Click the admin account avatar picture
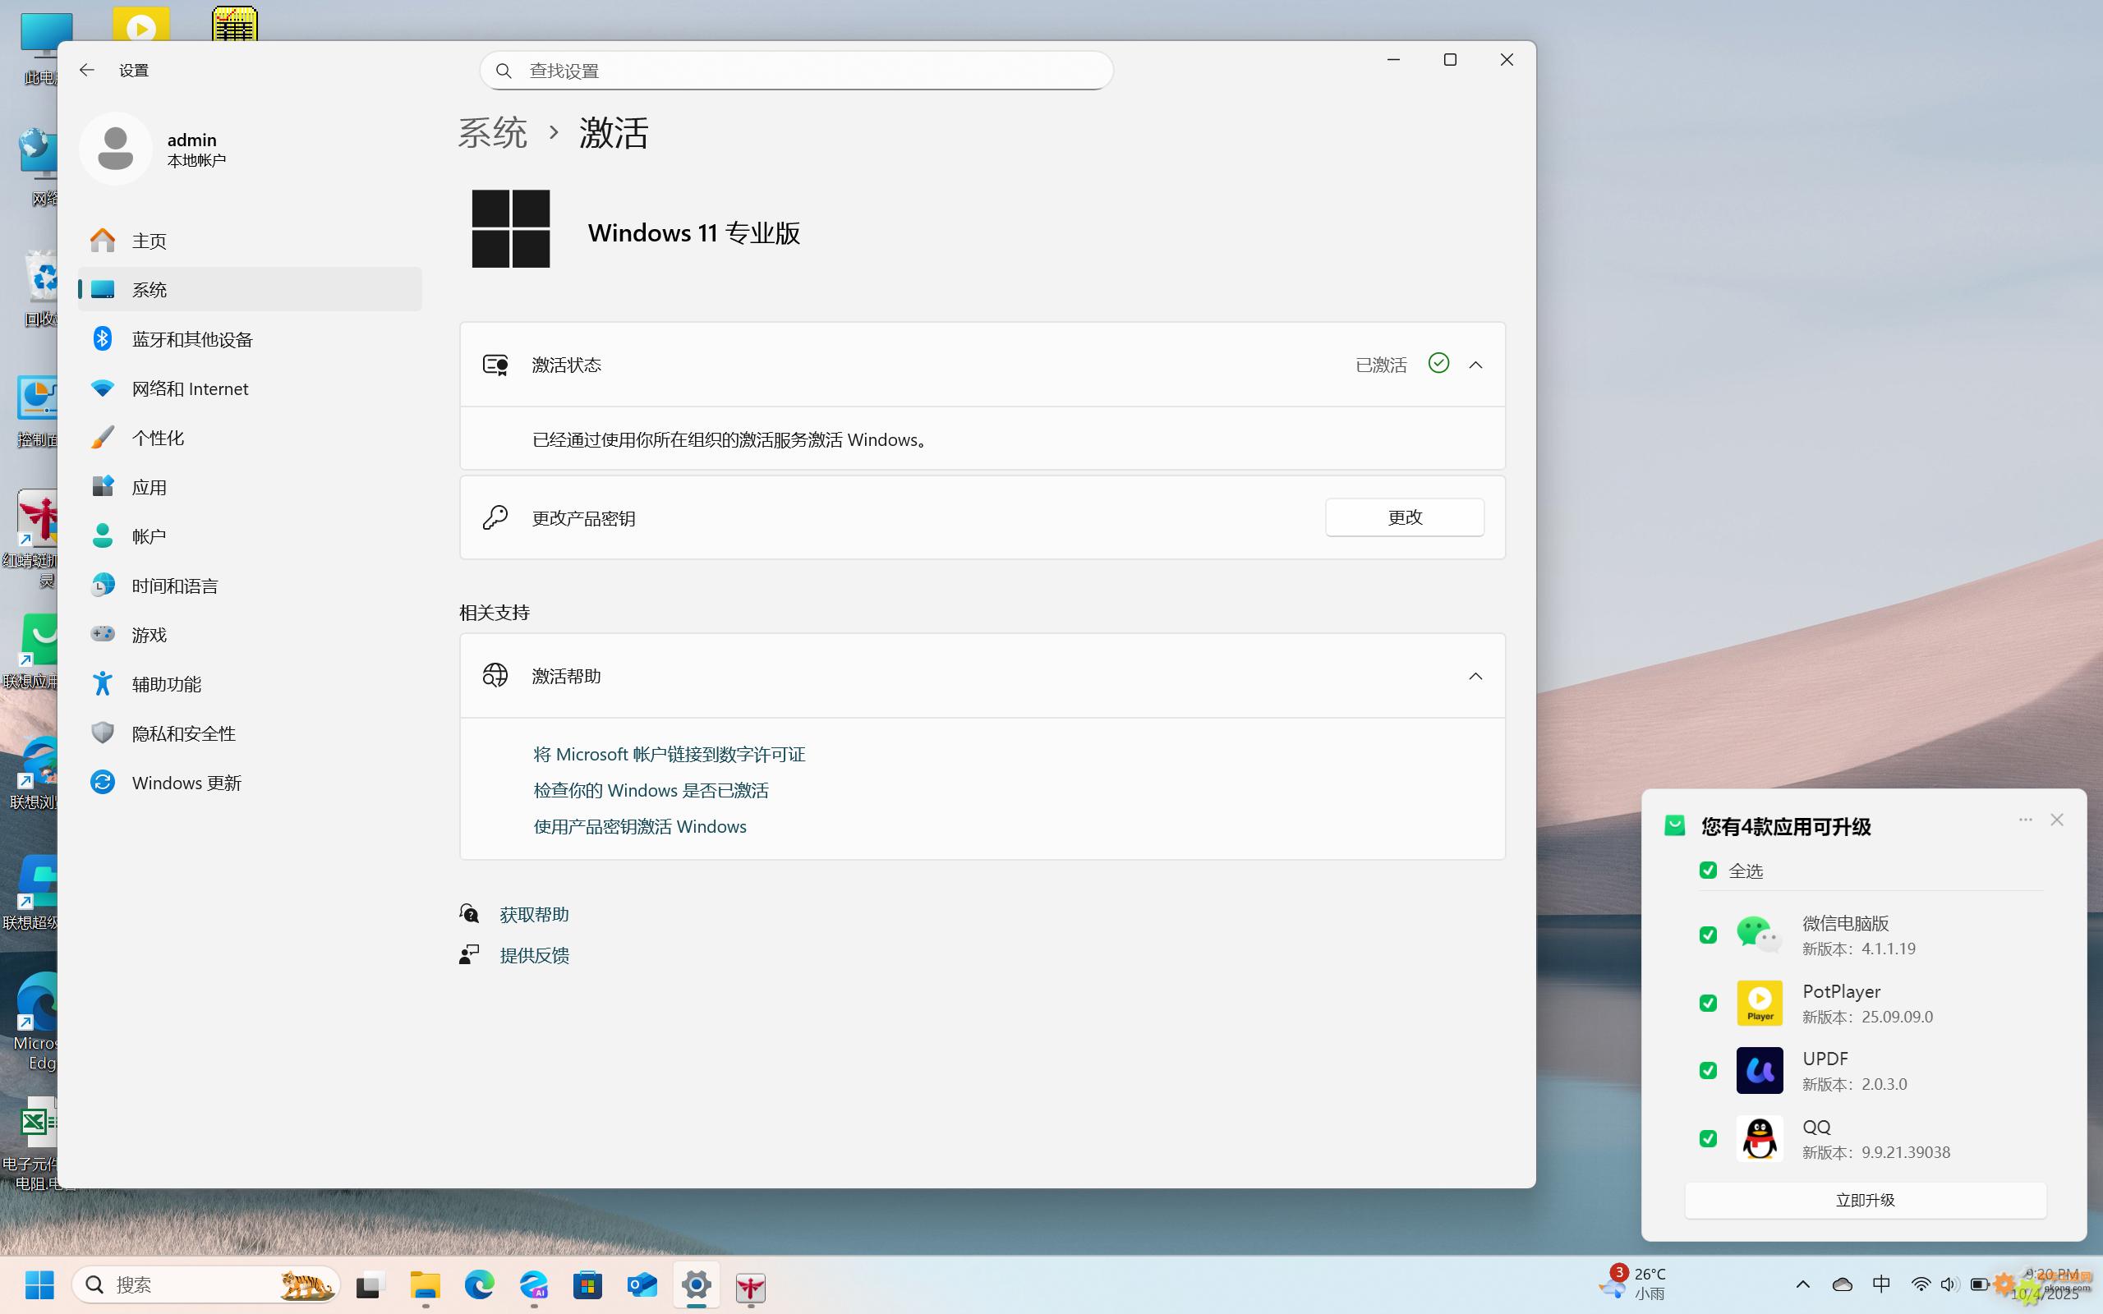The height and width of the screenshot is (1314, 2103). 116,149
